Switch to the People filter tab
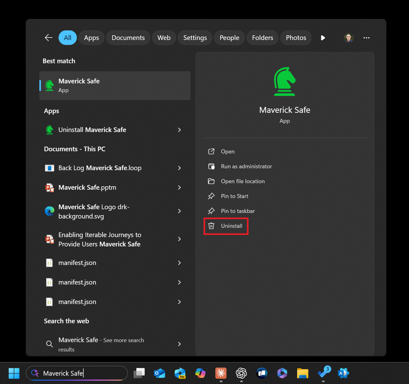The height and width of the screenshot is (384, 409). click(229, 38)
